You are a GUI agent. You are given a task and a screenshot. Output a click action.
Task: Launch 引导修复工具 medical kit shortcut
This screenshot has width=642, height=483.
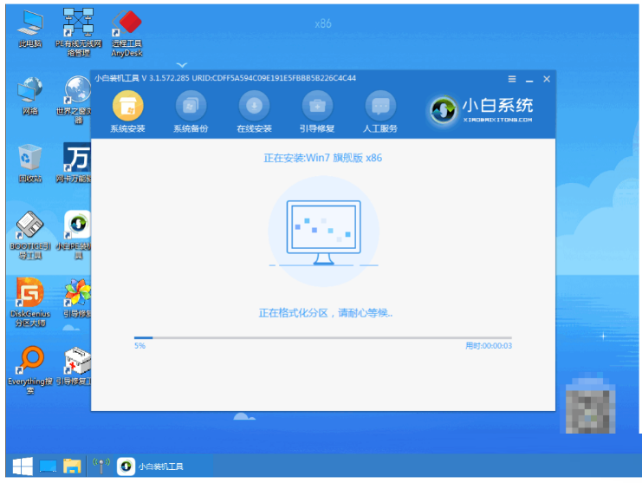[75, 365]
